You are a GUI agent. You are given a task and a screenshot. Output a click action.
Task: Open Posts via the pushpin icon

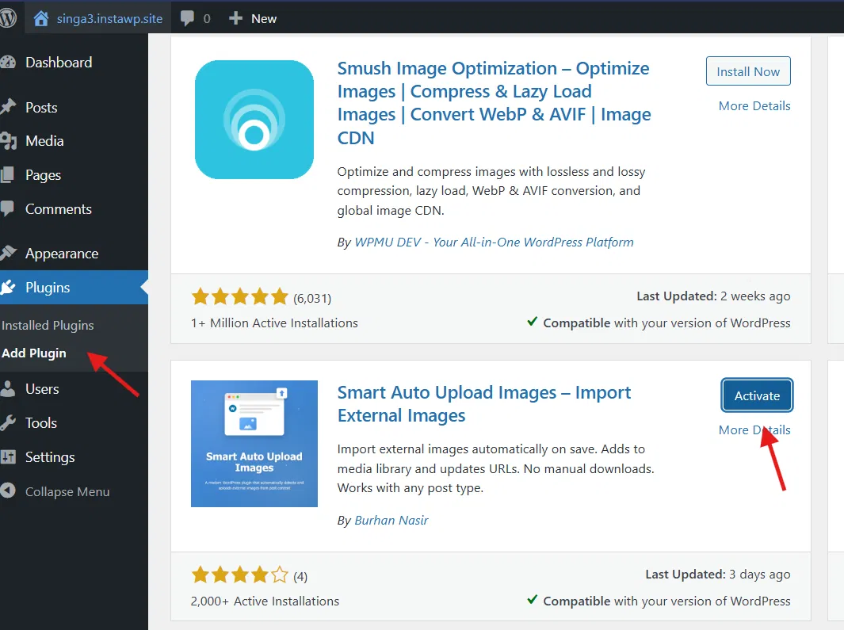pos(10,107)
